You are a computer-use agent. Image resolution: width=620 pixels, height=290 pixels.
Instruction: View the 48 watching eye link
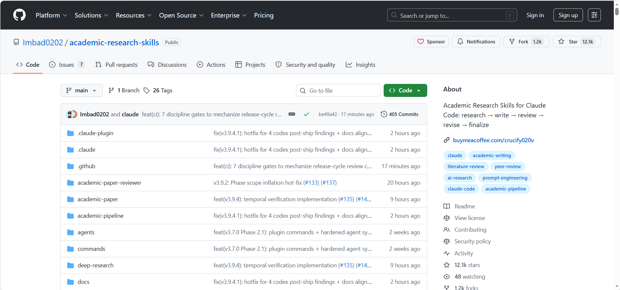464,277
